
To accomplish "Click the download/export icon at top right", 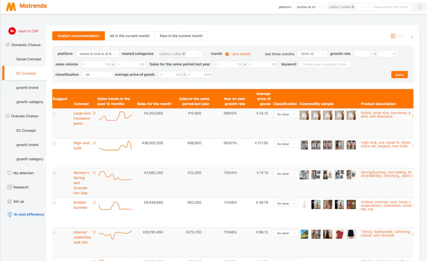I will point(412,36).
